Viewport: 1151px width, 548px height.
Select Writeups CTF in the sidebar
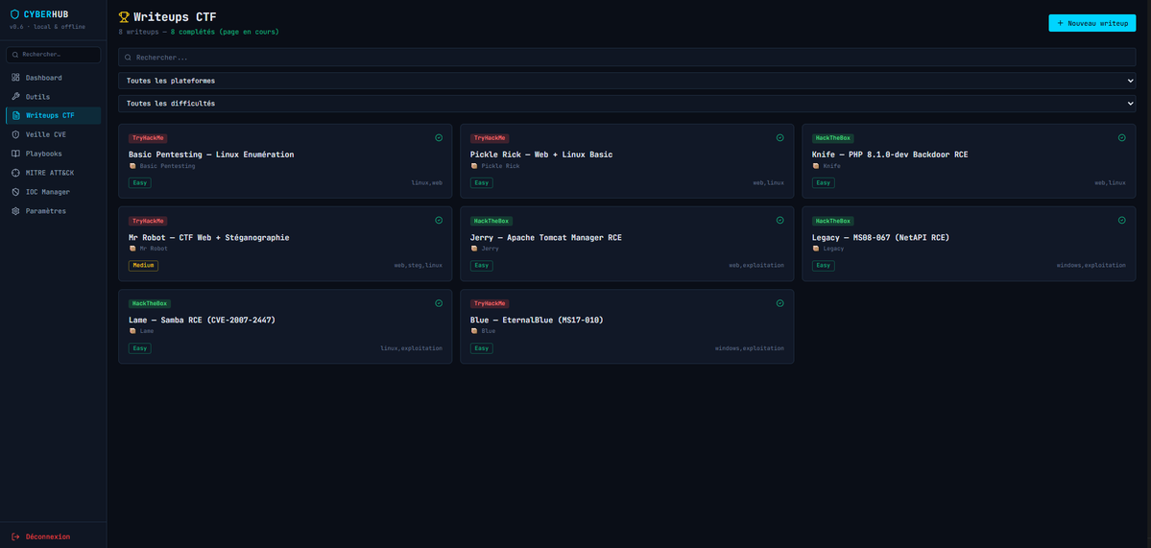click(x=53, y=116)
